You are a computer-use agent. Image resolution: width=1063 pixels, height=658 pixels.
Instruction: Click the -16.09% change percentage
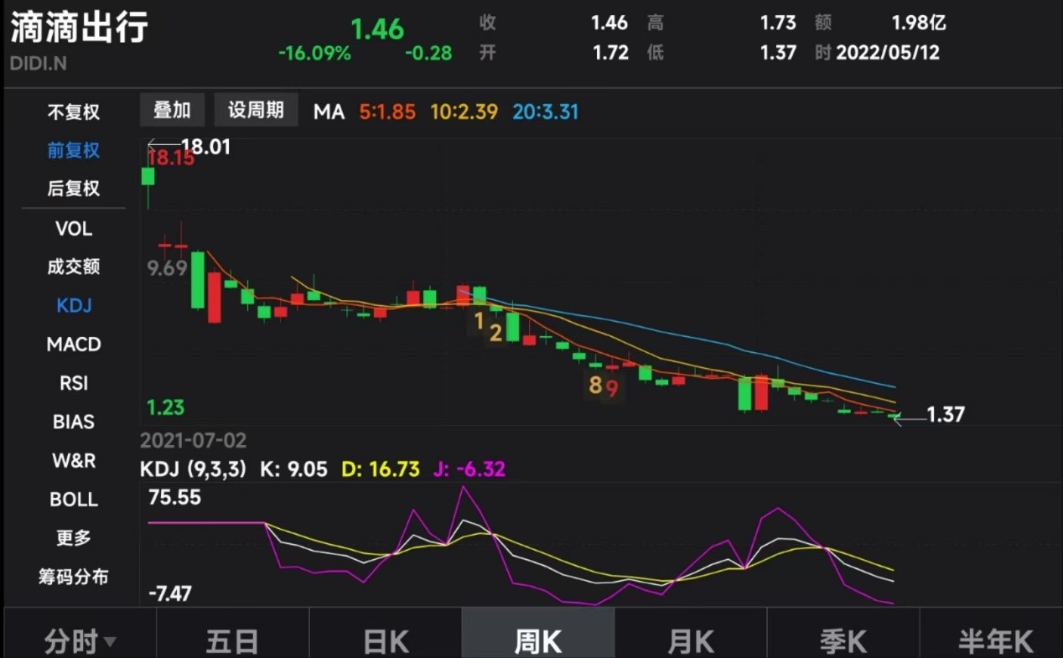point(314,54)
